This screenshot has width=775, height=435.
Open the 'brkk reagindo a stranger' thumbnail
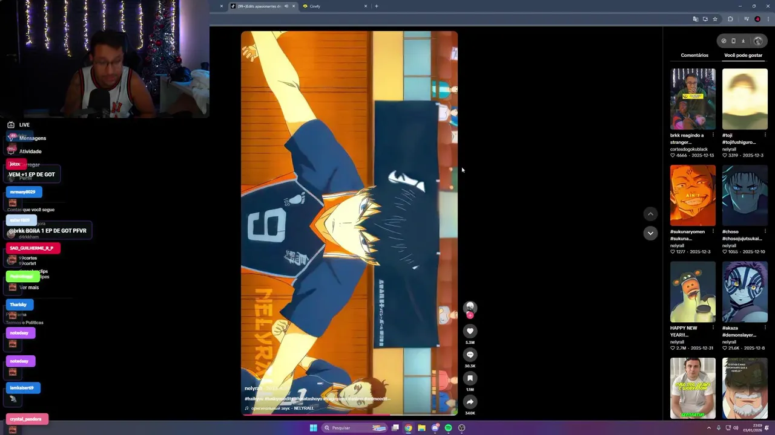(x=693, y=99)
